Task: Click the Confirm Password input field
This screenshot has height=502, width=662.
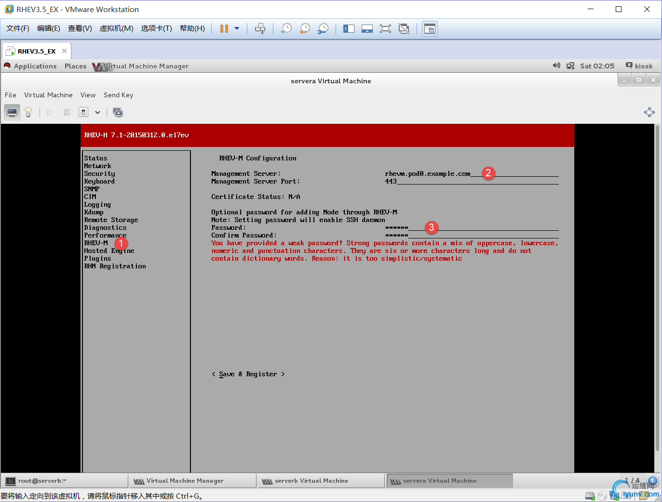Action: click(x=472, y=235)
